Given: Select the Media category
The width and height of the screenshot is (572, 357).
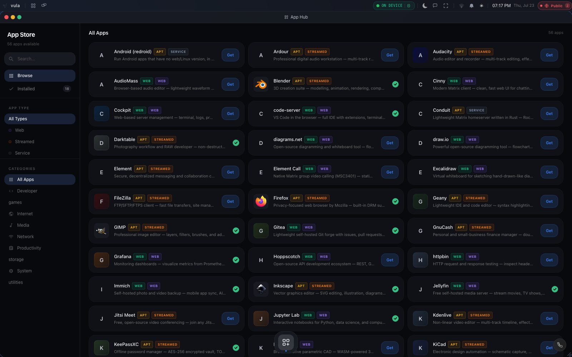Looking at the screenshot, I should (x=40, y=225).
